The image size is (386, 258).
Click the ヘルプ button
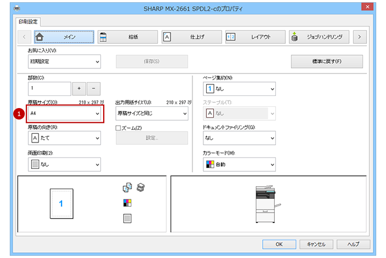(353, 244)
